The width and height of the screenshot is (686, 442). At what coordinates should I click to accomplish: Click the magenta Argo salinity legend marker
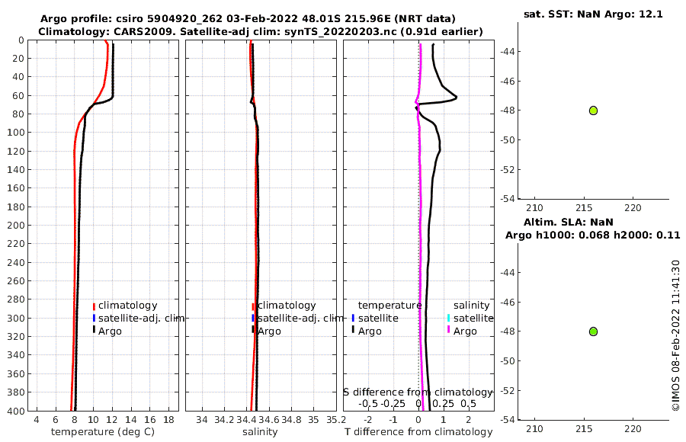click(448, 330)
